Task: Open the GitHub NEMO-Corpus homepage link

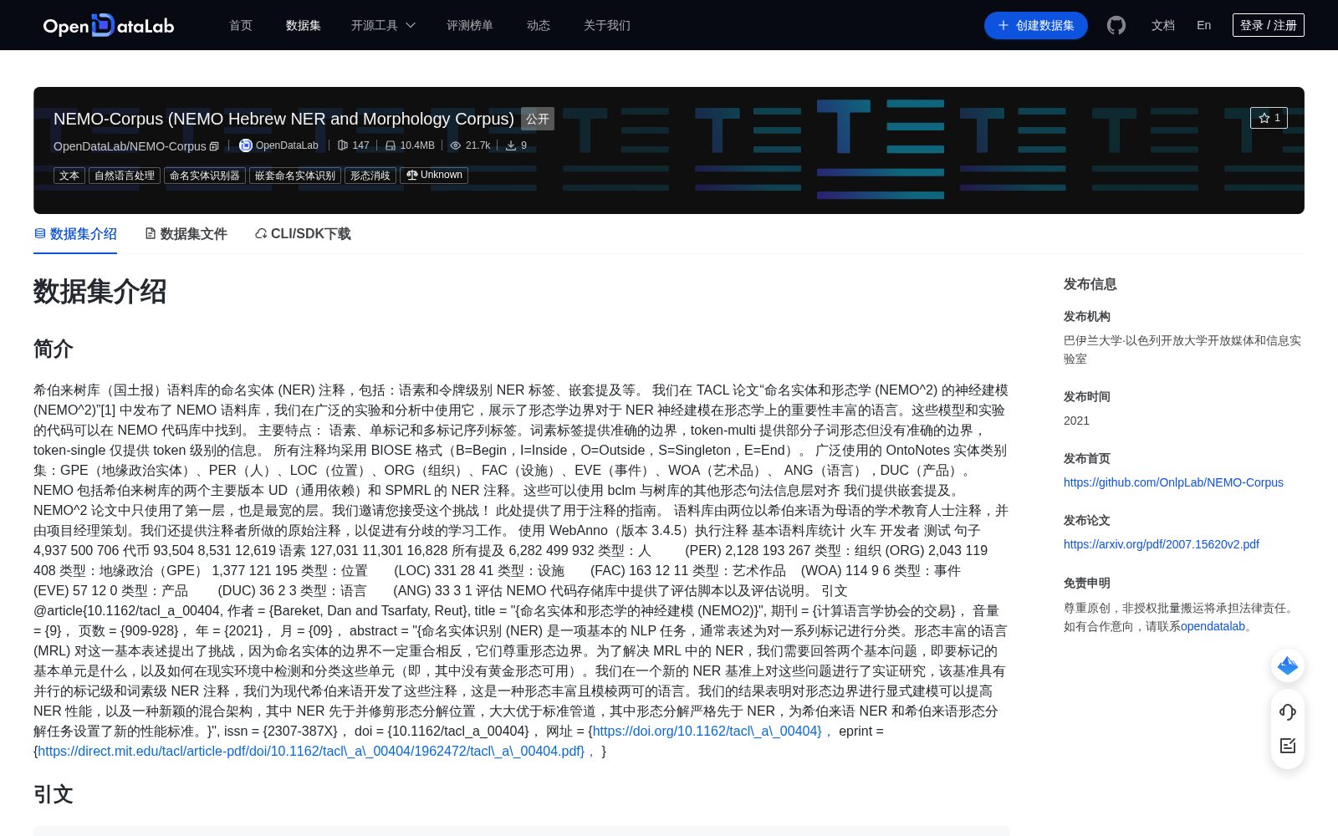Action: [1173, 482]
